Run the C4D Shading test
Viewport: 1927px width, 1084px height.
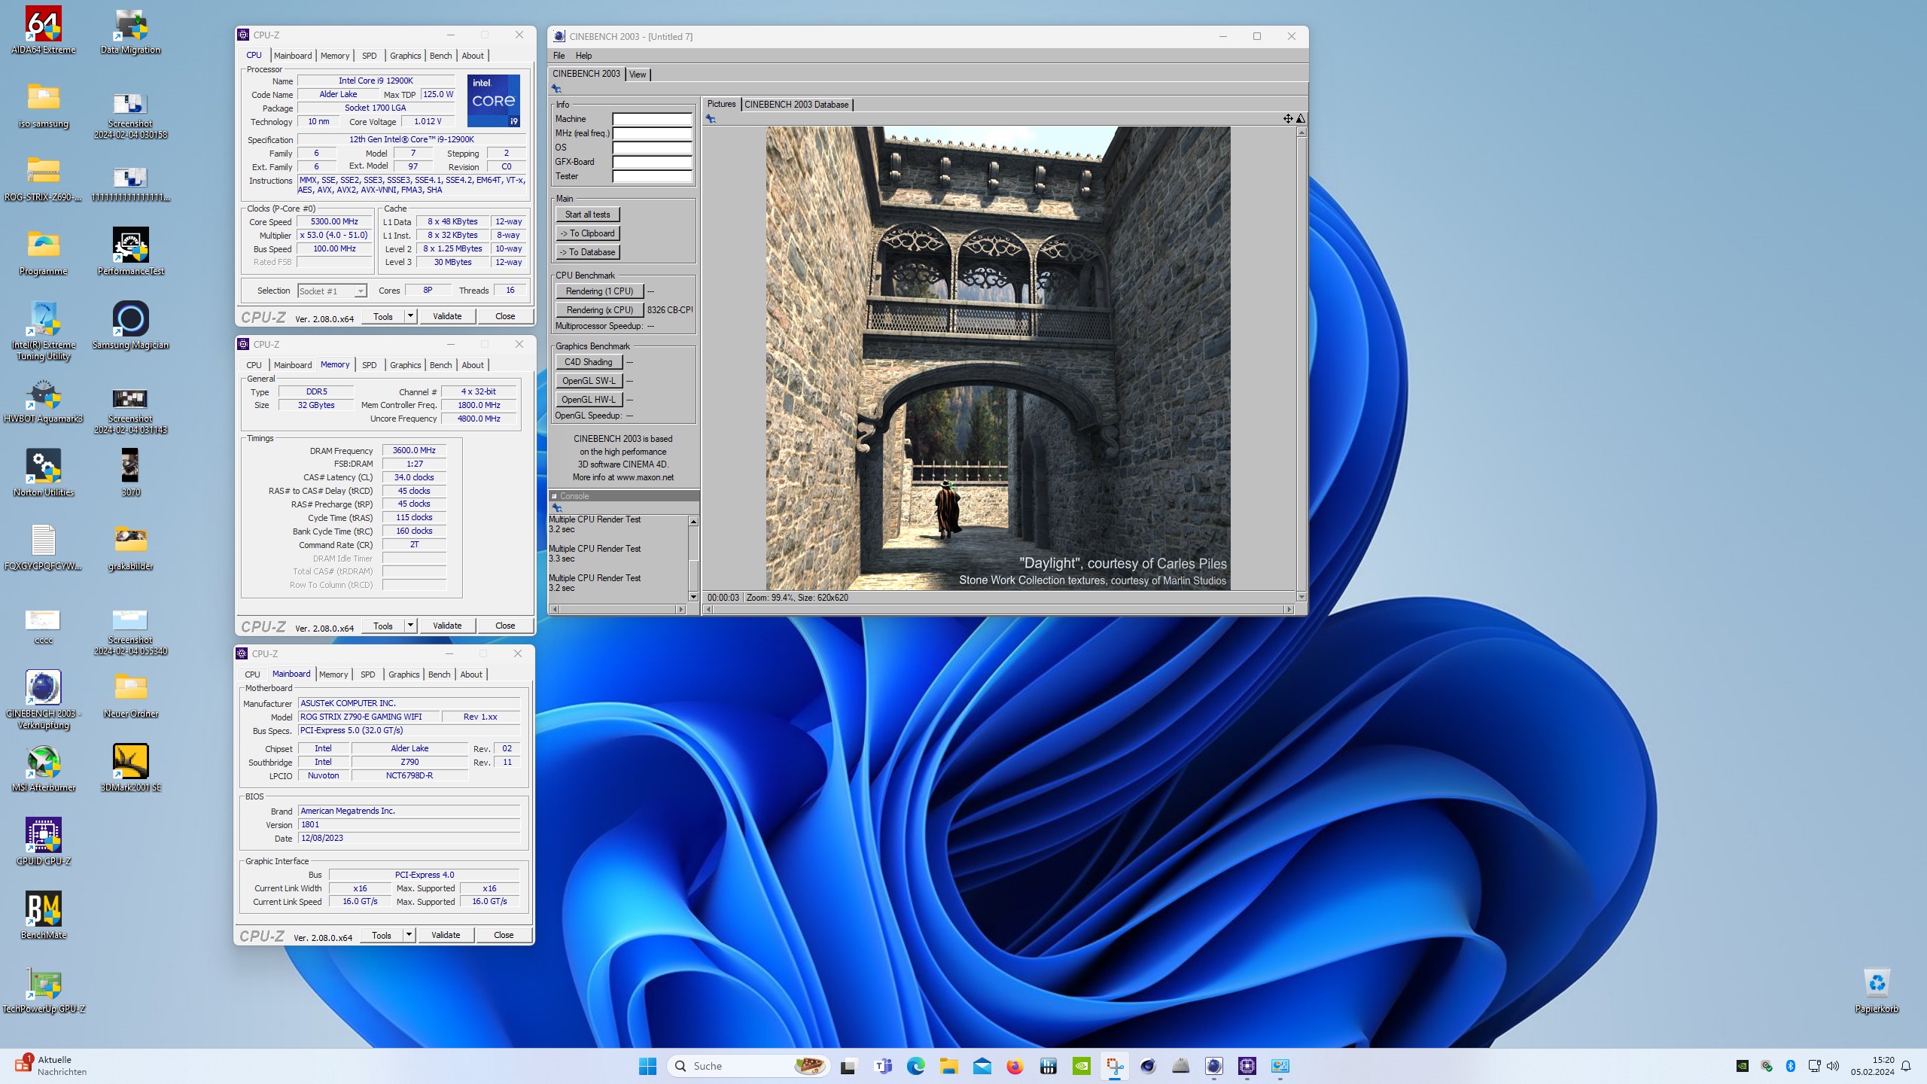tap(589, 362)
